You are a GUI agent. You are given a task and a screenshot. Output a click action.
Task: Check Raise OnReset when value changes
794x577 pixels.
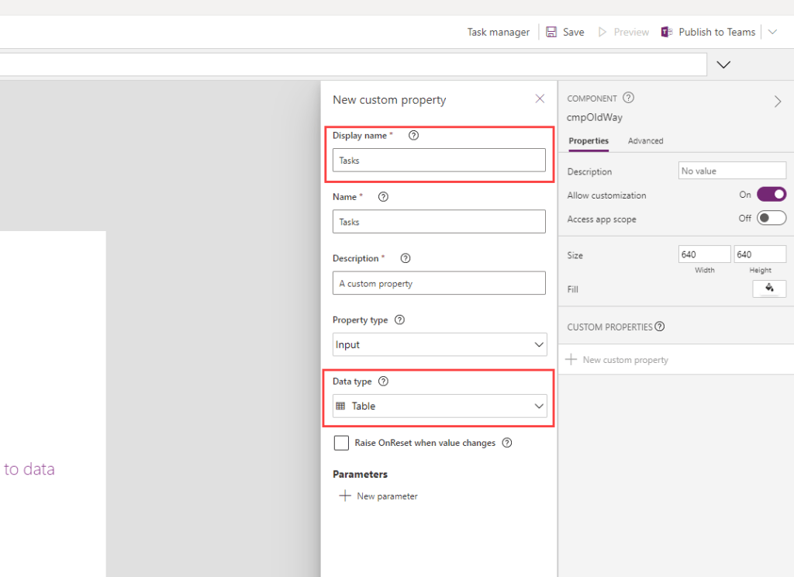341,443
